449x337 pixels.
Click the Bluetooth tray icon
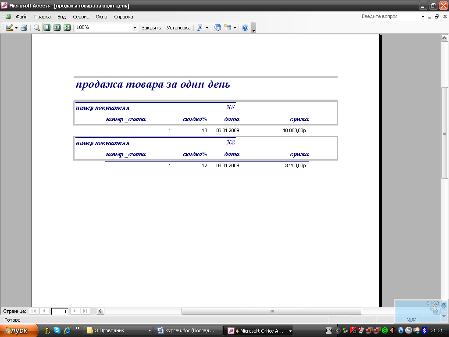[x=424, y=330]
